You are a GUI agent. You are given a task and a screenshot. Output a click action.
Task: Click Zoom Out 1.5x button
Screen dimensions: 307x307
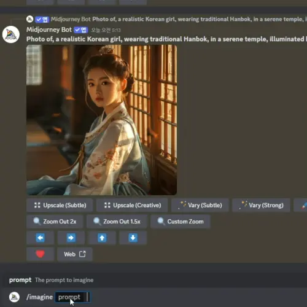pos(117,222)
